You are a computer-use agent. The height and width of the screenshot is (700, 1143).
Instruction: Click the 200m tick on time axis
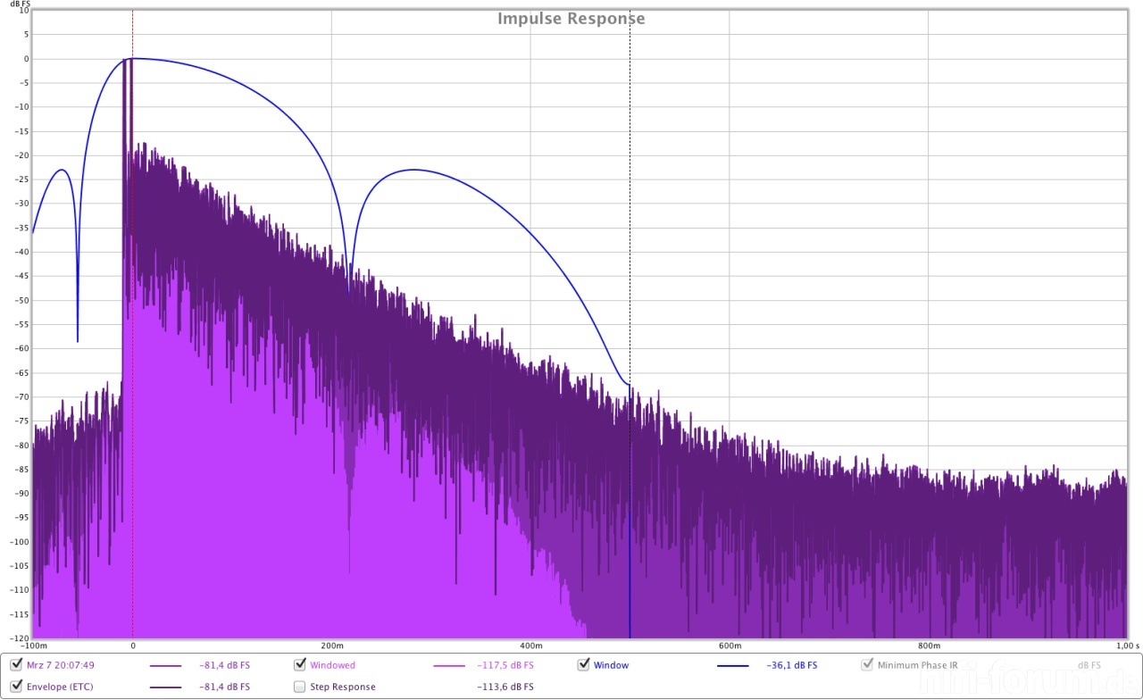point(331,646)
